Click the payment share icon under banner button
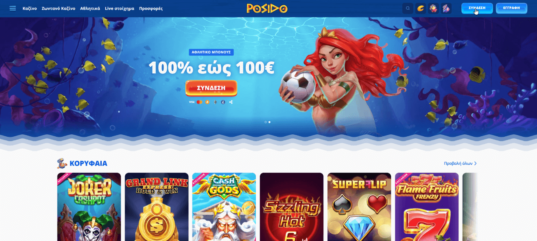The height and width of the screenshot is (241, 537). (231, 102)
